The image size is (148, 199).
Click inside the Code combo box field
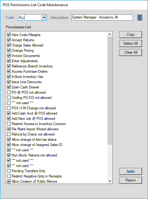point(30,18)
